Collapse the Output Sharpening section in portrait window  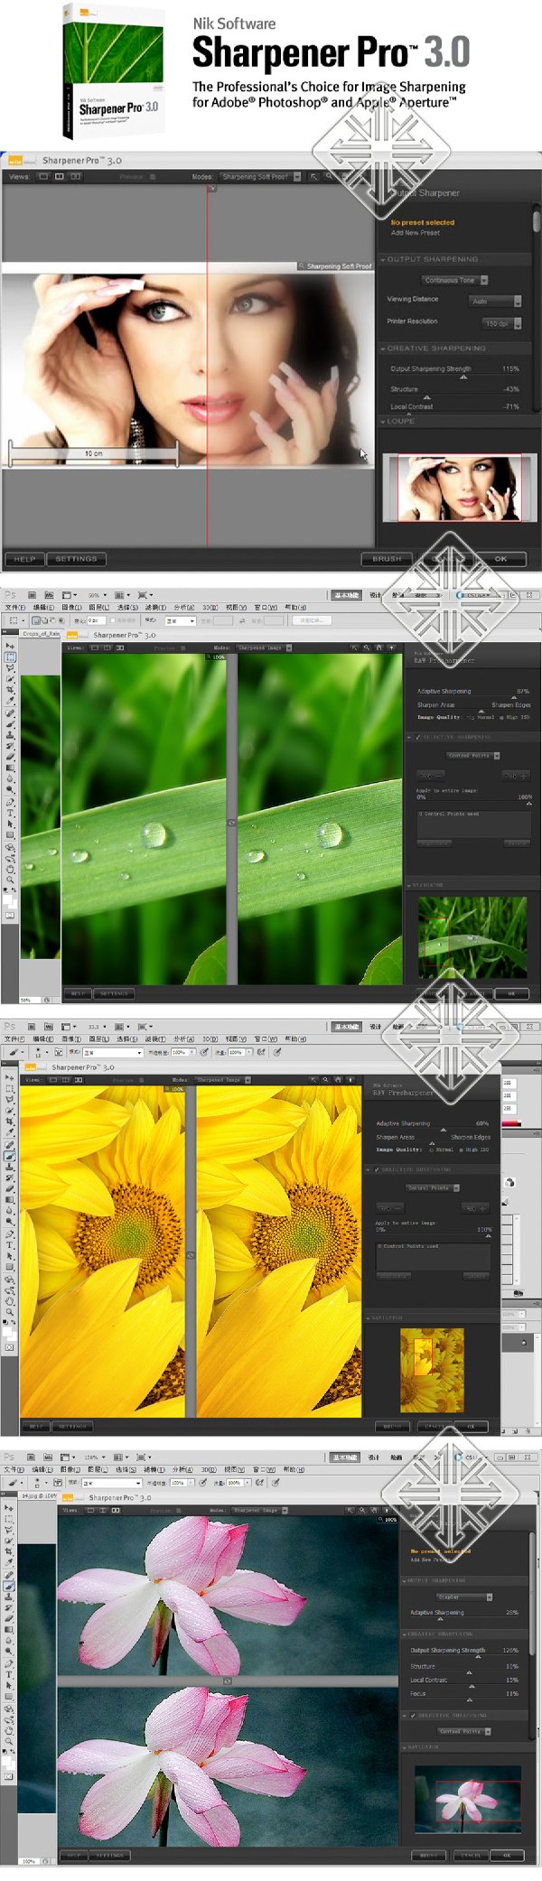click(x=383, y=259)
